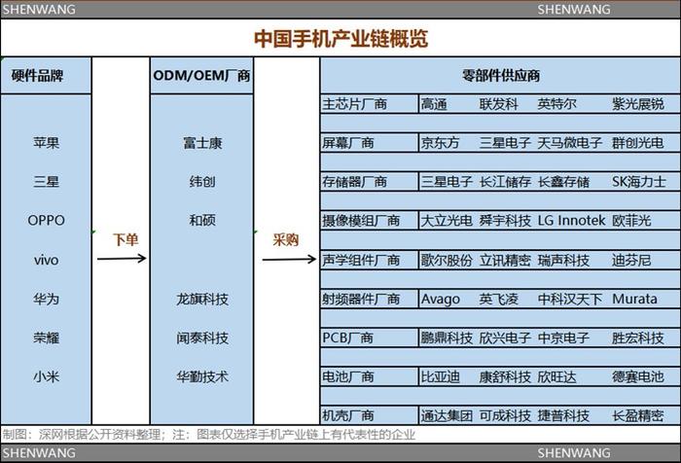
Task: Select manufacturer 纬创
Action: coord(202,182)
